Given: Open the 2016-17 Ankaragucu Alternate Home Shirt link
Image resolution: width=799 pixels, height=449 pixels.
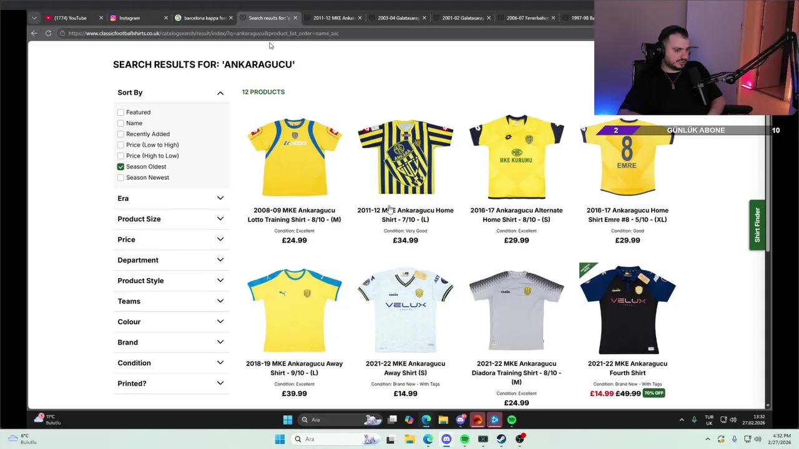Looking at the screenshot, I should coord(516,215).
